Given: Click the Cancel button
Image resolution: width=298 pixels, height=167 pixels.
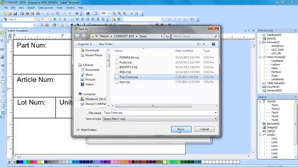Looking at the screenshot, I should 204,129.
